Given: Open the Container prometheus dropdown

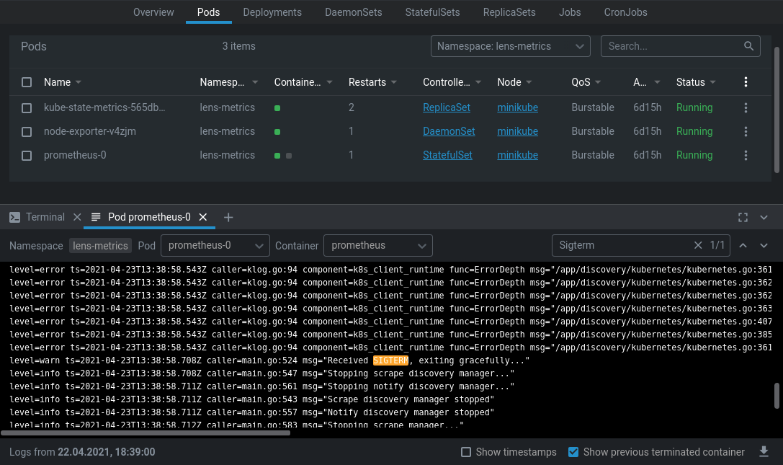Looking at the screenshot, I should [x=378, y=246].
